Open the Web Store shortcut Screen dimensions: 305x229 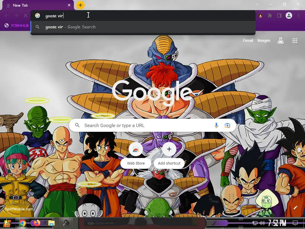136,155
